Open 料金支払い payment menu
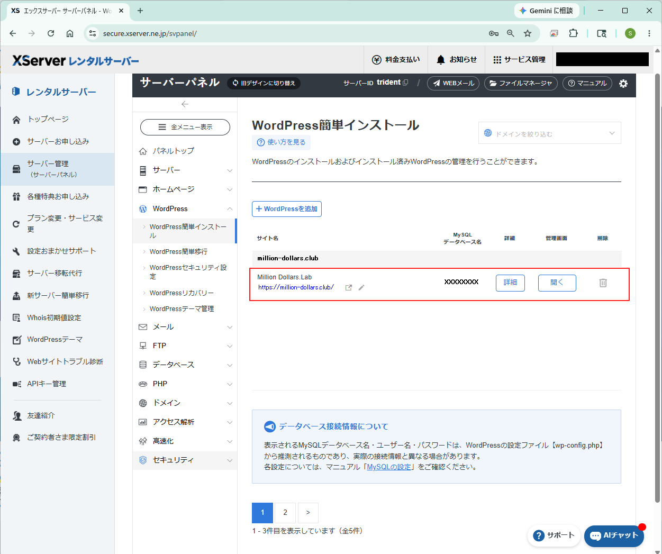 pyautogui.click(x=396, y=59)
